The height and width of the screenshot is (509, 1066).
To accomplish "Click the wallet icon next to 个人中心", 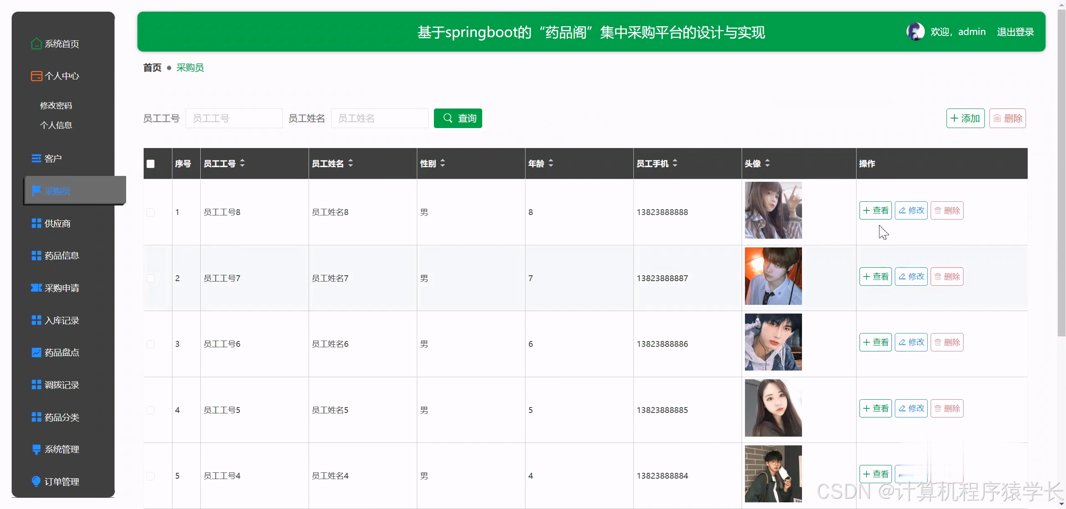I will tap(36, 76).
